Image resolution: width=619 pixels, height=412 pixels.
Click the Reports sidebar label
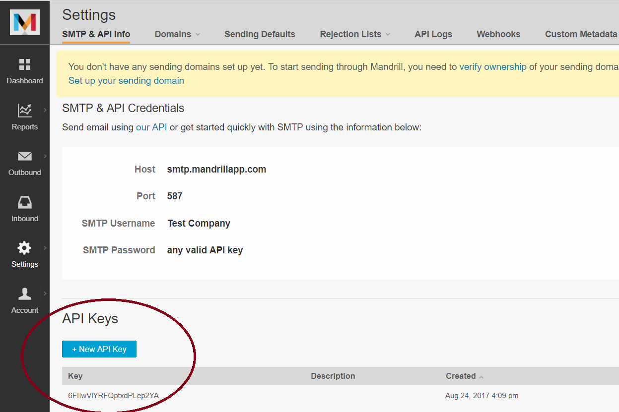[25, 127]
